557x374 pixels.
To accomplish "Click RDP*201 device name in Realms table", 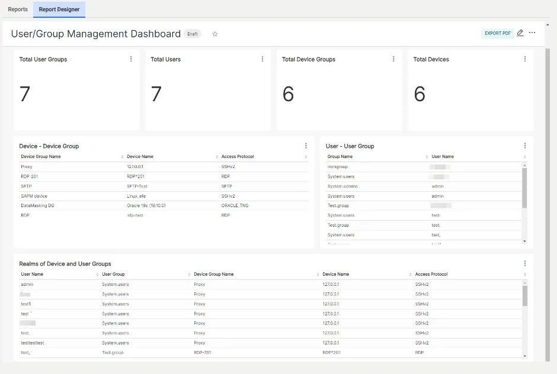I will (x=331, y=353).
